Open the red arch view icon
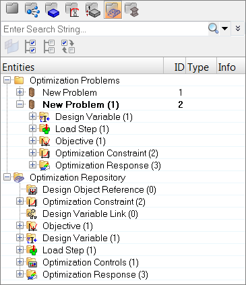 click(x=72, y=10)
